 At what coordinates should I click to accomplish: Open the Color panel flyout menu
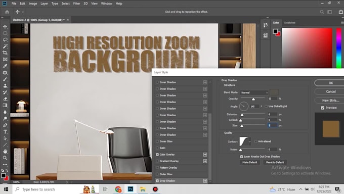pos(342,23)
